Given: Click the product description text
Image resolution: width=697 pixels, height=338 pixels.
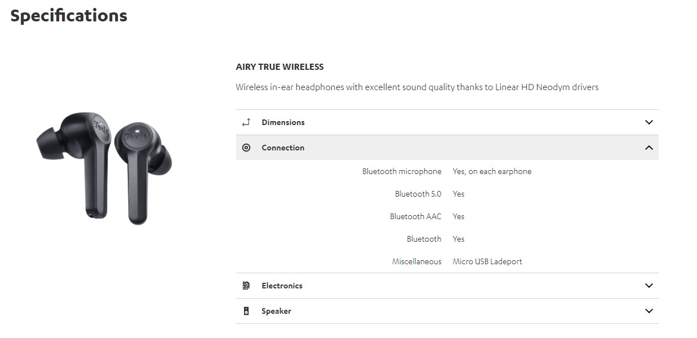Looking at the screenshot, I should click(417, 87).
